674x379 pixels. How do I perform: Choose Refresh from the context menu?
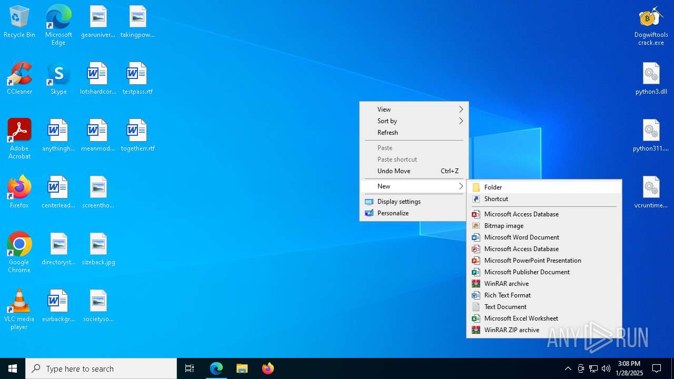tap(414, 133)
